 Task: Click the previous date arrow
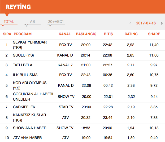(x=130, y=23)
